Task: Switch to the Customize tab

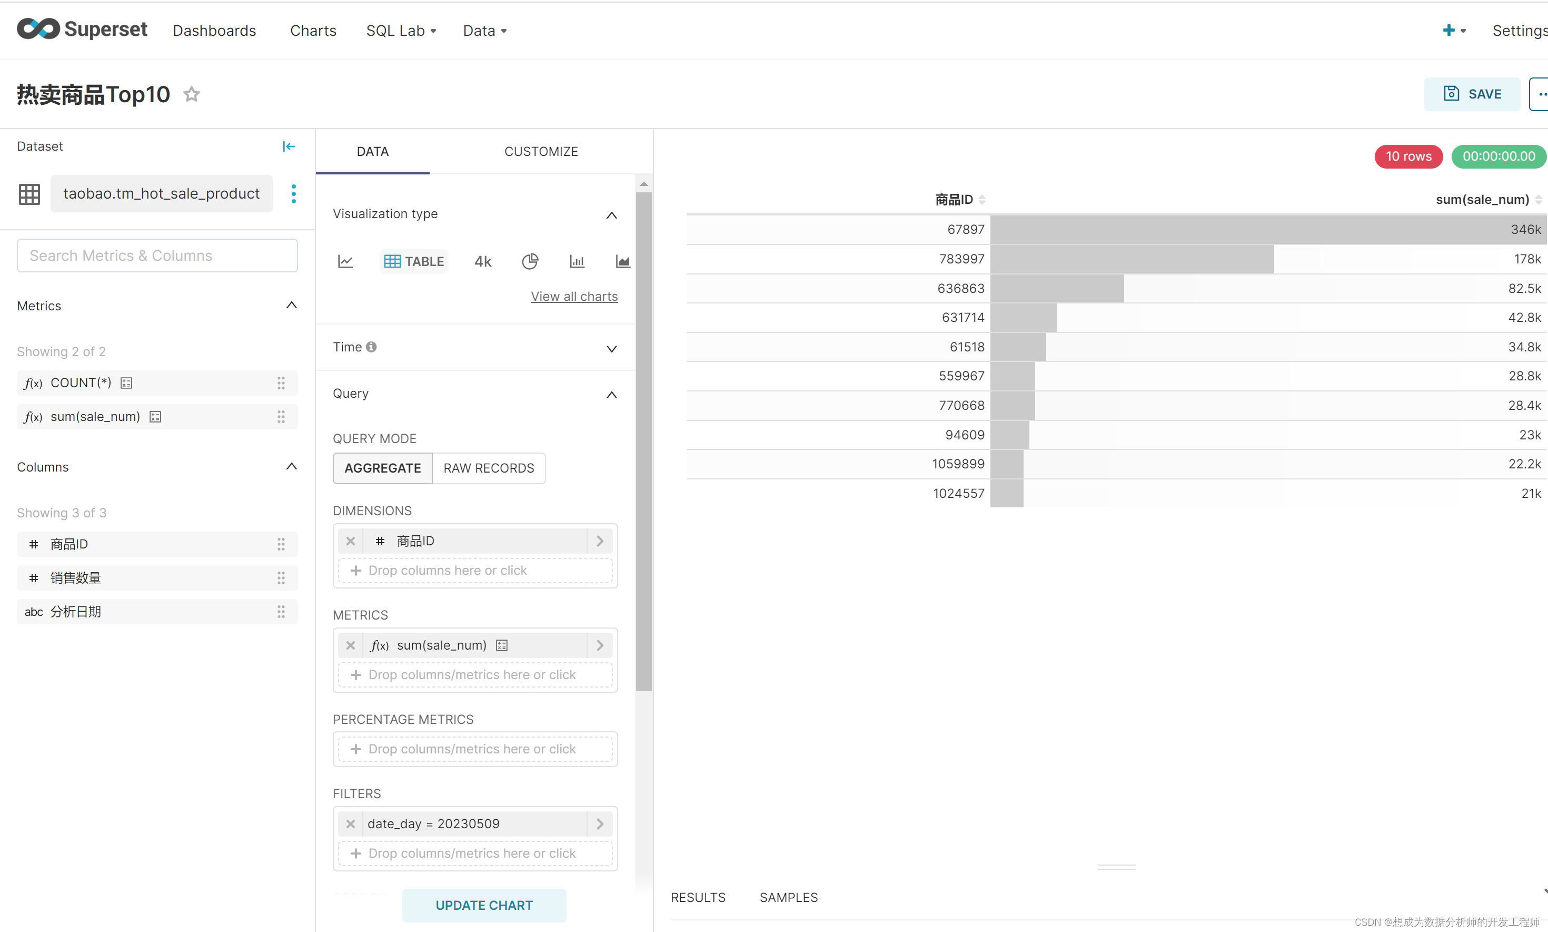Action: pos(541,151)
